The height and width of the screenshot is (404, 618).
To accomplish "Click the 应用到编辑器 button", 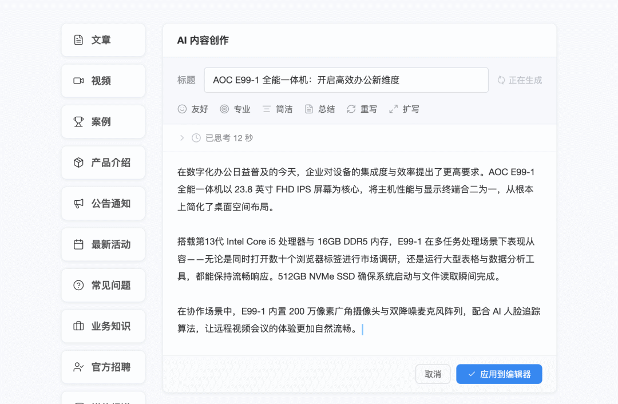I will (499, 374).
